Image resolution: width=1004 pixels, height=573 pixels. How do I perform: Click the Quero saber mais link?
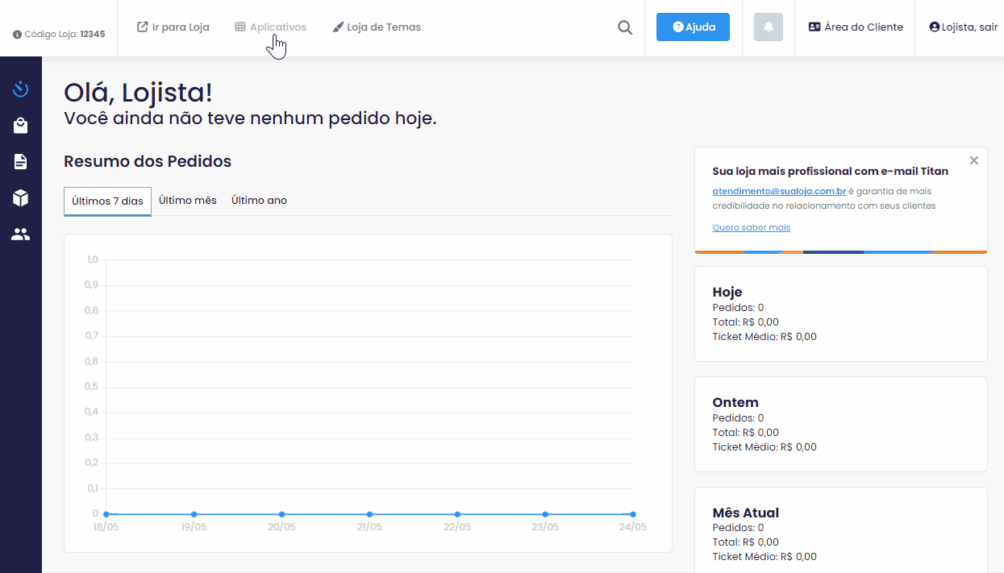coord(752,228)
